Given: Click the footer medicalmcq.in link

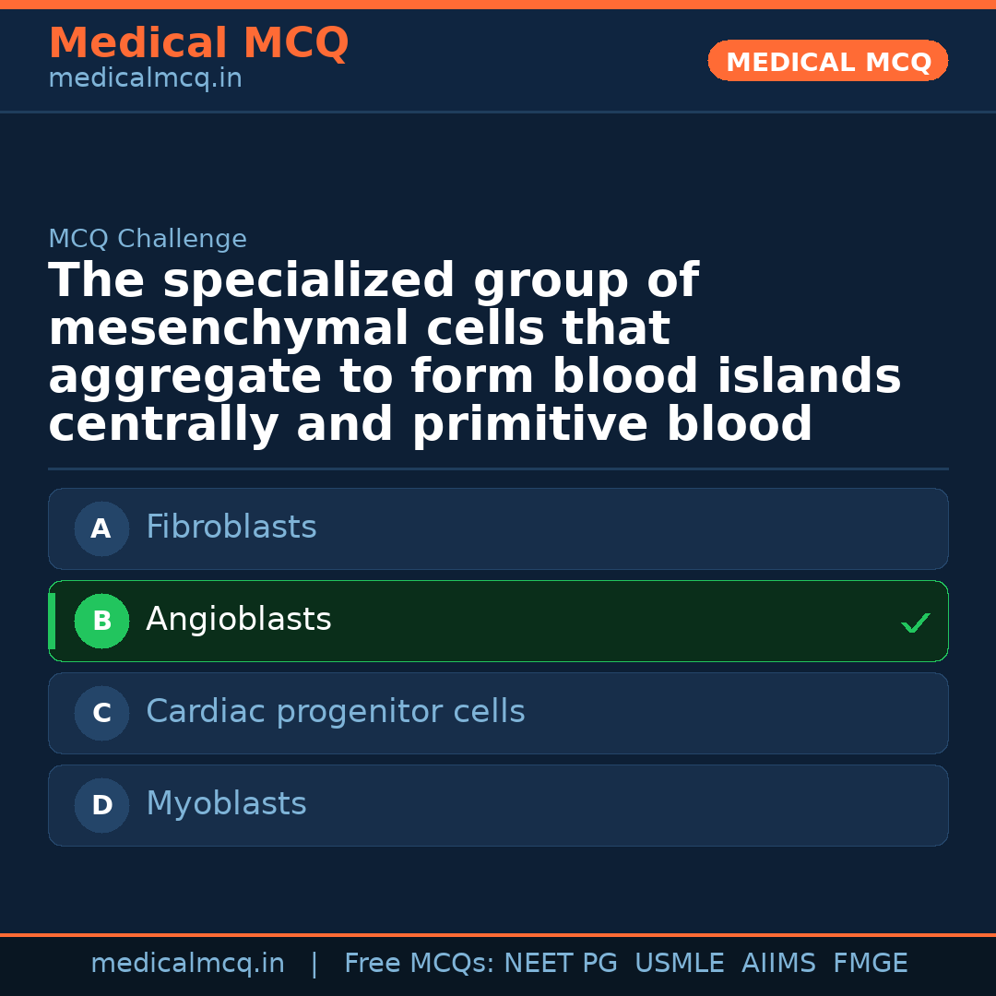Looking at the screenshot, I should pos(188,963).
